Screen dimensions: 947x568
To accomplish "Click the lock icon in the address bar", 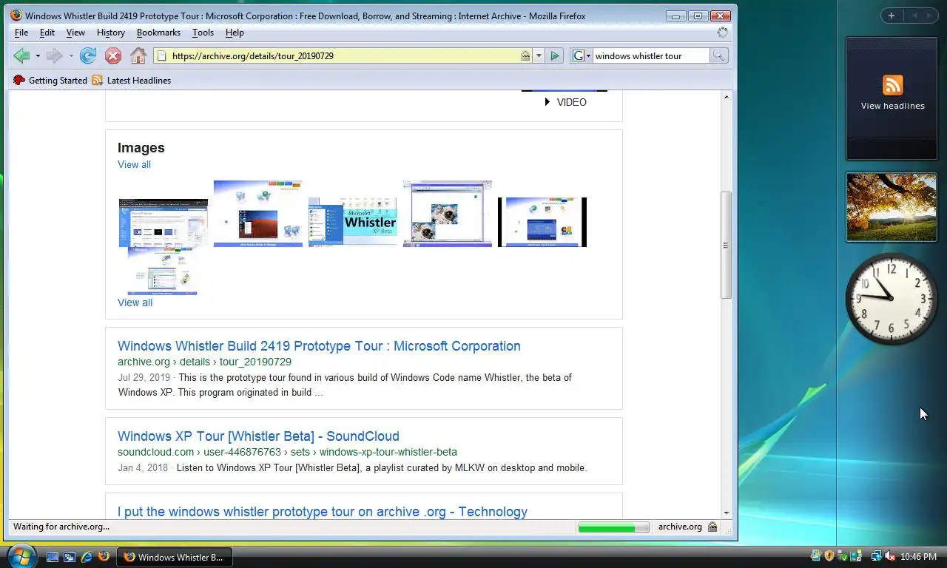I will click(x=525, y=55).
